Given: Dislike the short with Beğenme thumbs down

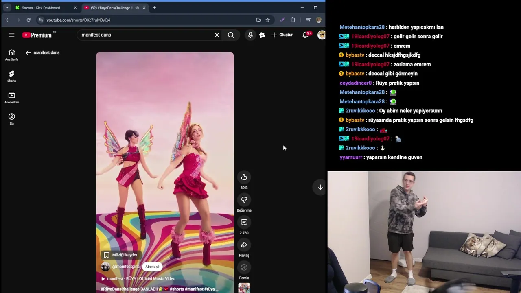Looking at the screenshot, I should [x=244, y=200].
